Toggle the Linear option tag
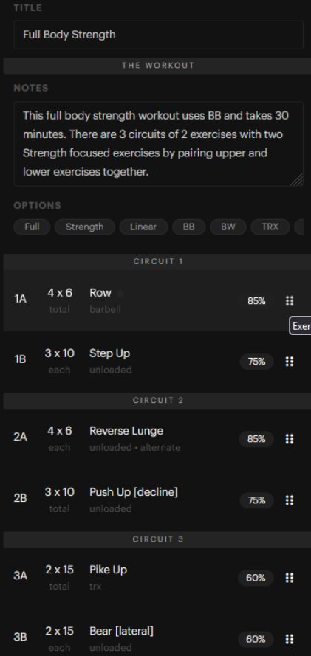Image resolution: width=311 pixels, height=656 pixels. pos(143,227)
